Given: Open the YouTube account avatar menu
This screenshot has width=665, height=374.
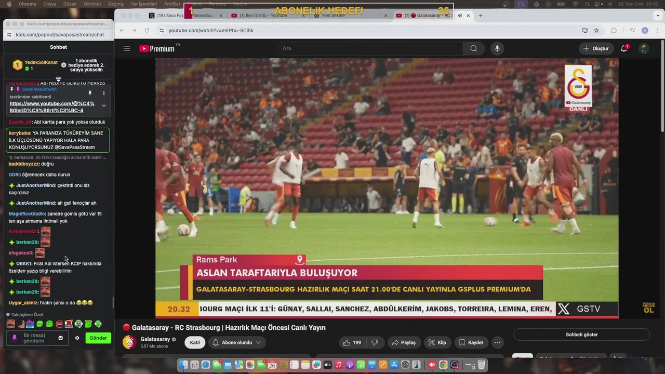Looking at the screenshot, I should click(x=644, y=48).
